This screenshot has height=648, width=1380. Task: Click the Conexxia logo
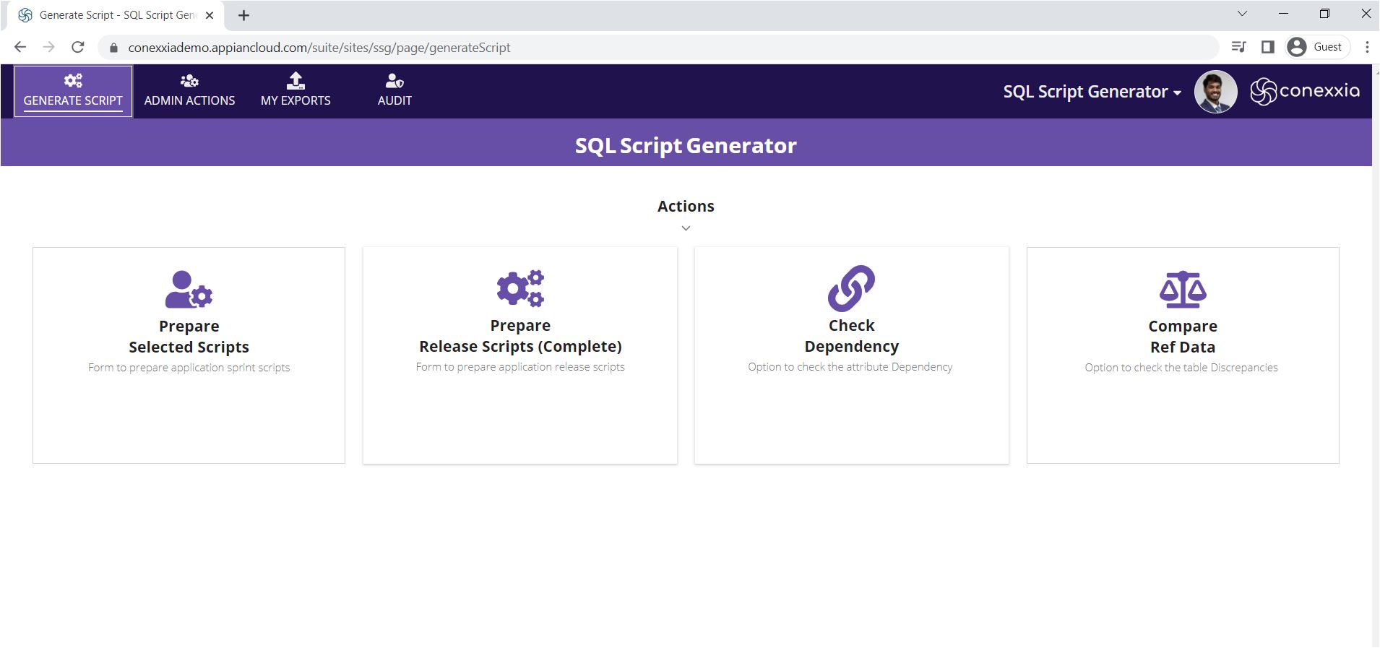1305,91
